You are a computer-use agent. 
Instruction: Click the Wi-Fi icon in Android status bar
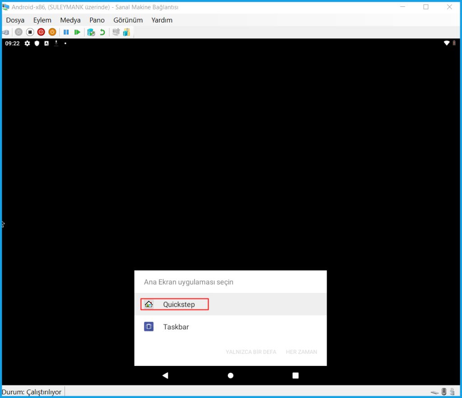pos(447,43)
